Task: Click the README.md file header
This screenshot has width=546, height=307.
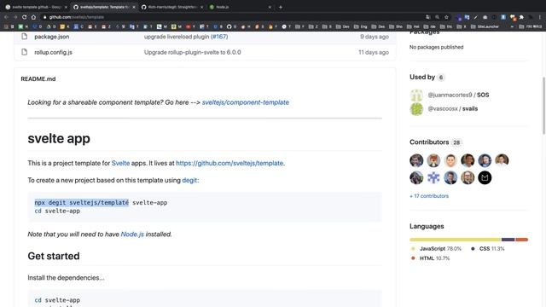Action: (38, 79)
